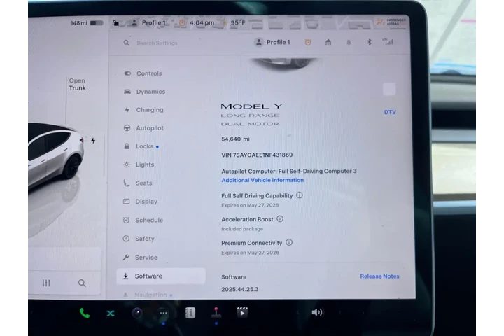This screenshot has height=336, width=504.
Task: Click the Additional Vehicle Information link
Action: (262, 180)
